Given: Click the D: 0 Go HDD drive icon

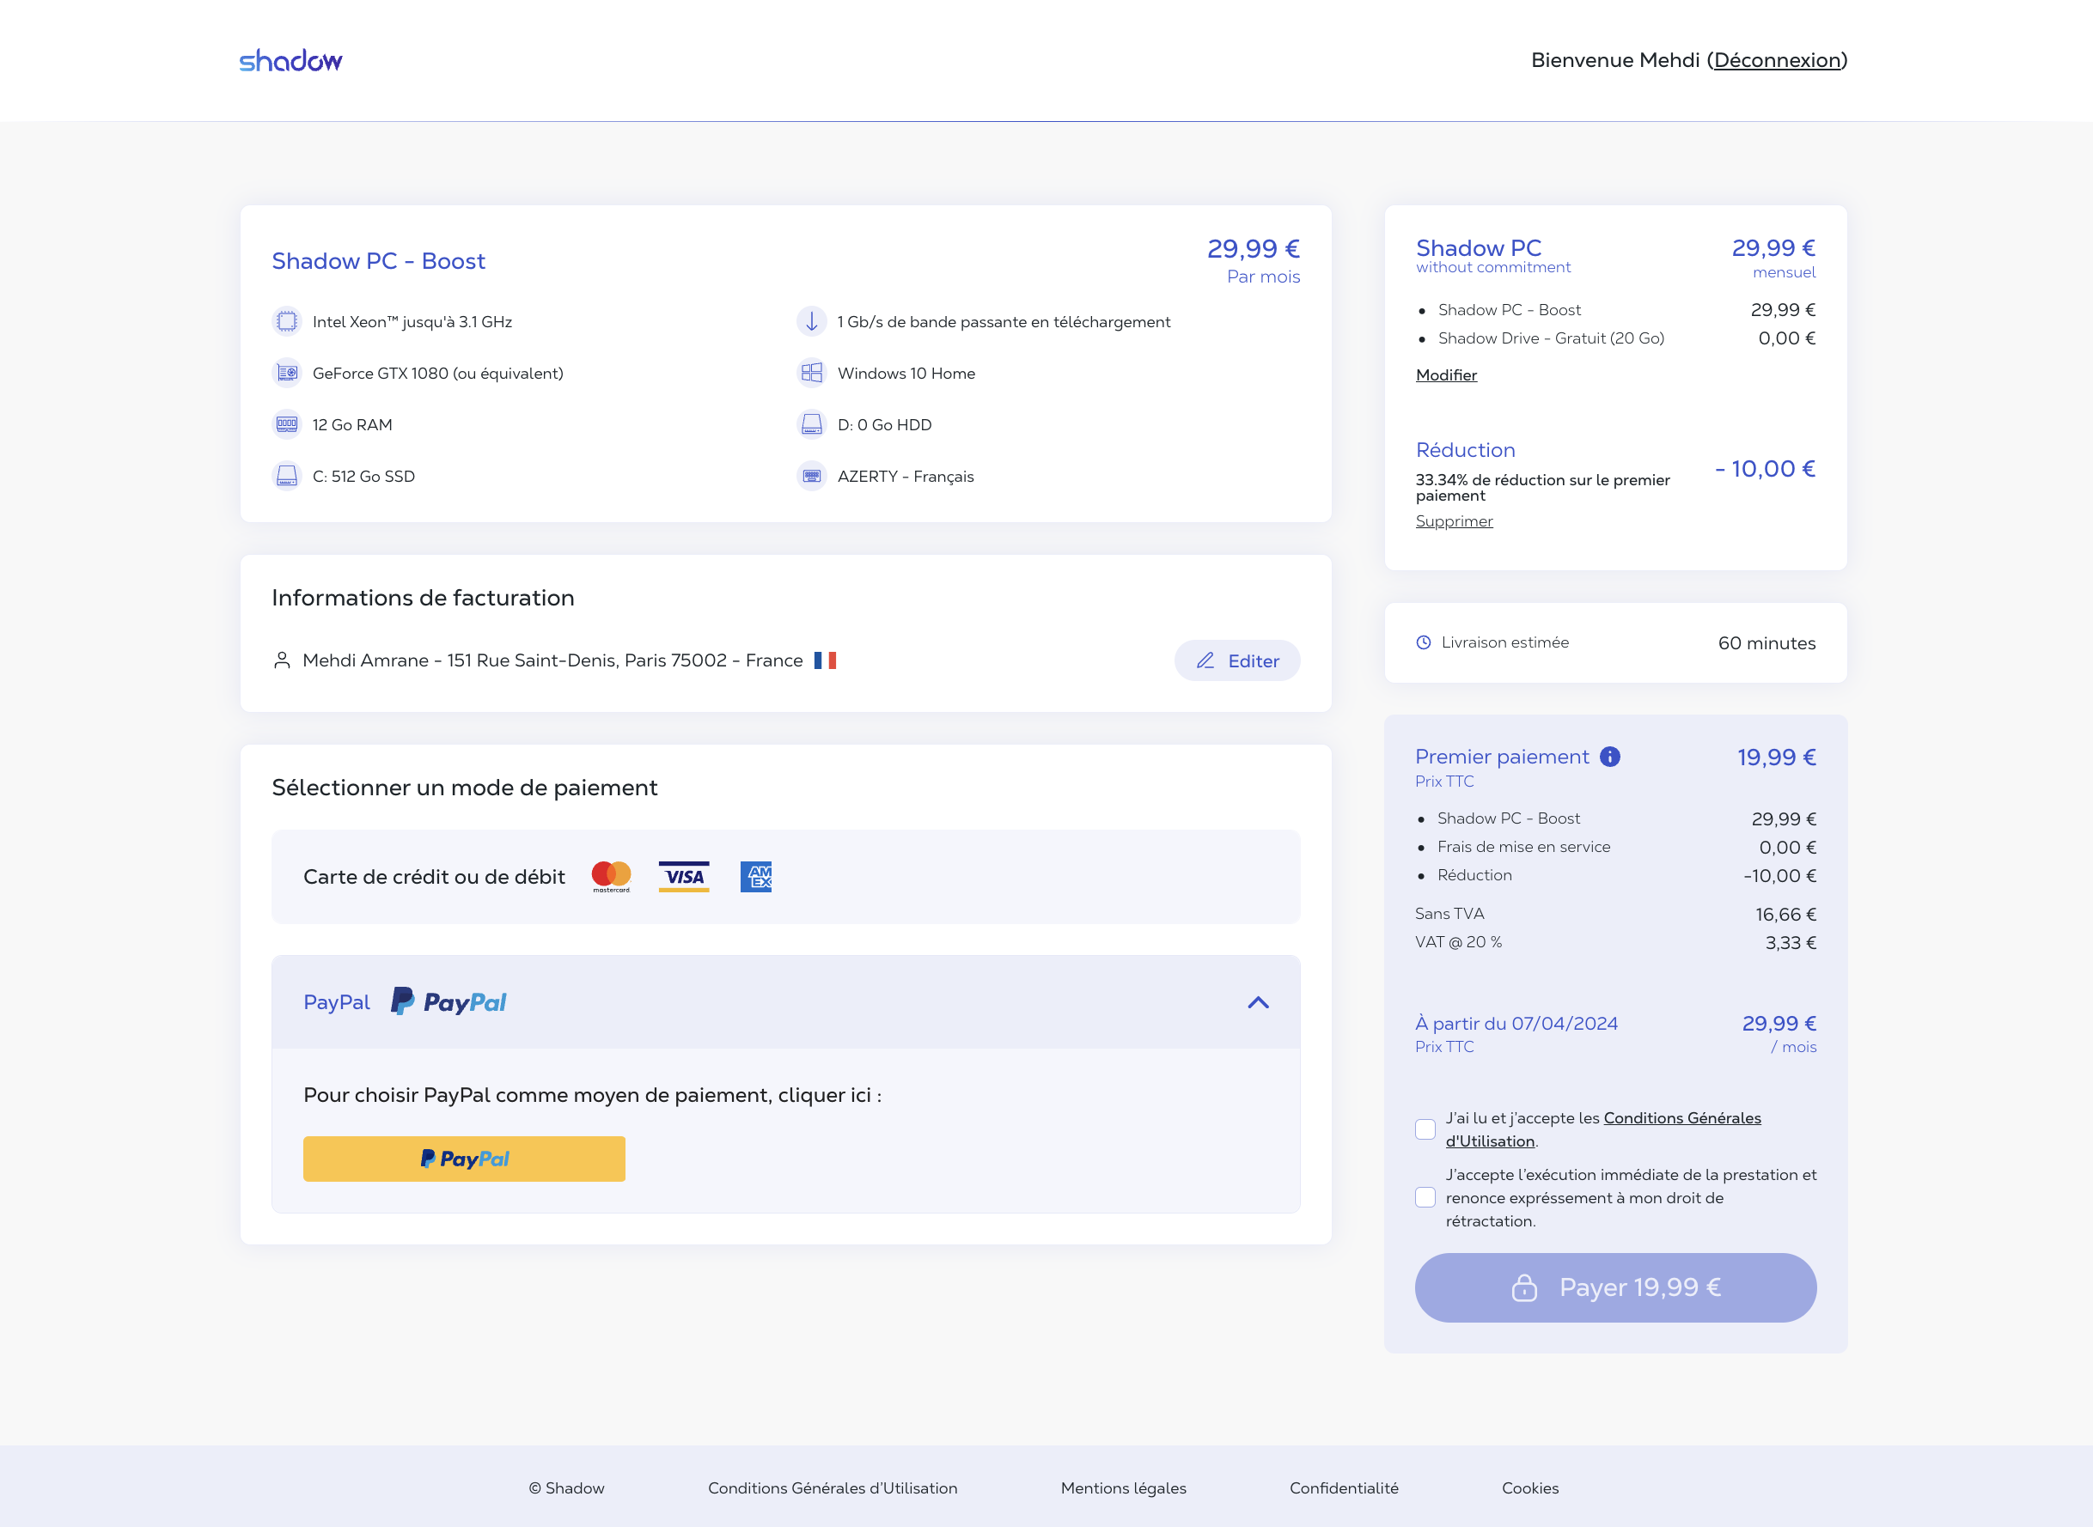Looking at the screenshot, I should click(x=812, y=424).
